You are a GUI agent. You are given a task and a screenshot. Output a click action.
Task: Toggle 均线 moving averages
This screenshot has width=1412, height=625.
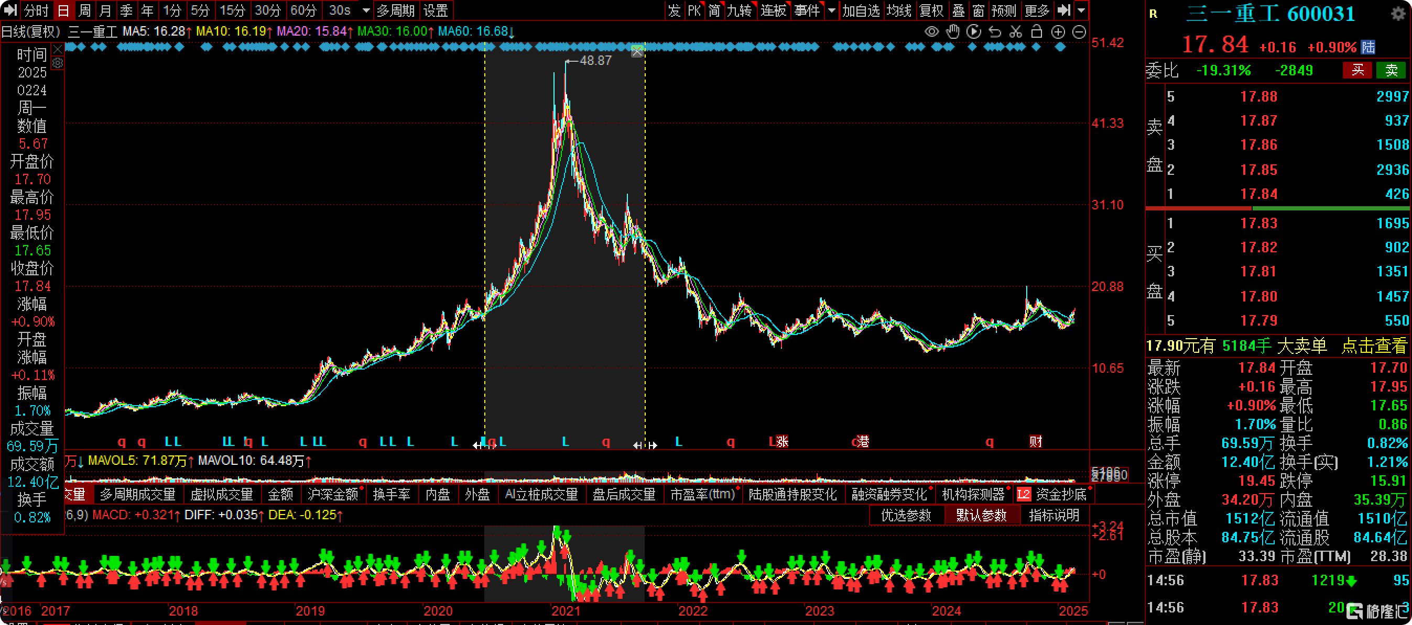899,10
